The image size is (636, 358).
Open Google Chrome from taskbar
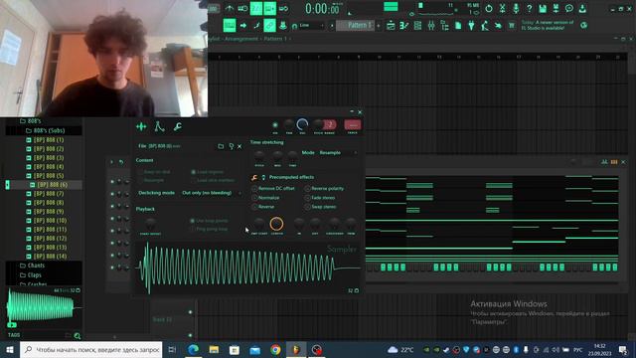(275, 349)
